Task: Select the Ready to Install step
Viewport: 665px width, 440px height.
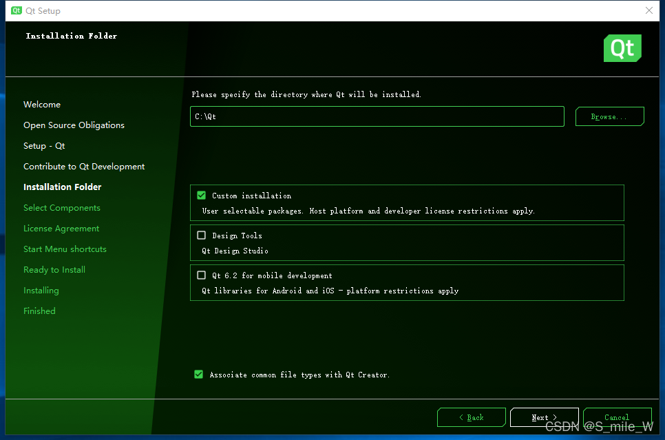Action: 54,269
